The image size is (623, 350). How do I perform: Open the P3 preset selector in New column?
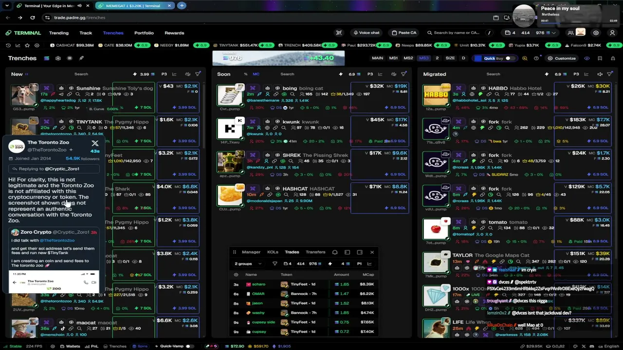pyautogui.click(x=164, y=74)
